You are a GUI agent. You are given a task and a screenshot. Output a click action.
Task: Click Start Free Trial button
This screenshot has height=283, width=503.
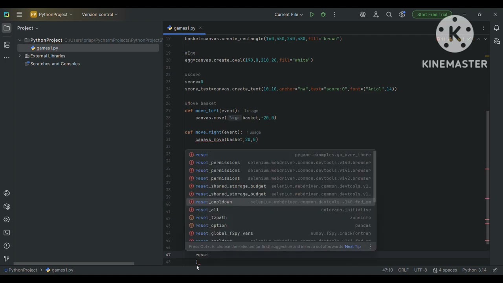(432, 15)
